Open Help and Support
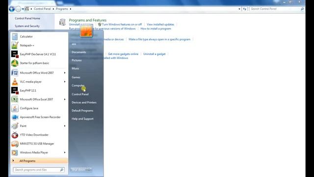This screenshot has width=314, height=177. click(83, 119)
